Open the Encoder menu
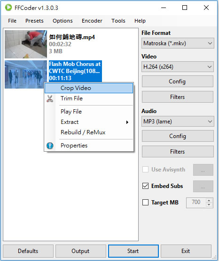 tap(92, 21)
